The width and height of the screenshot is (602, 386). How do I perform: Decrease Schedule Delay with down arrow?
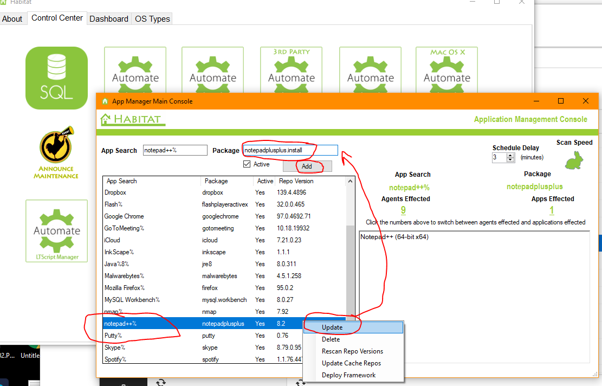(x=510, y=160)
